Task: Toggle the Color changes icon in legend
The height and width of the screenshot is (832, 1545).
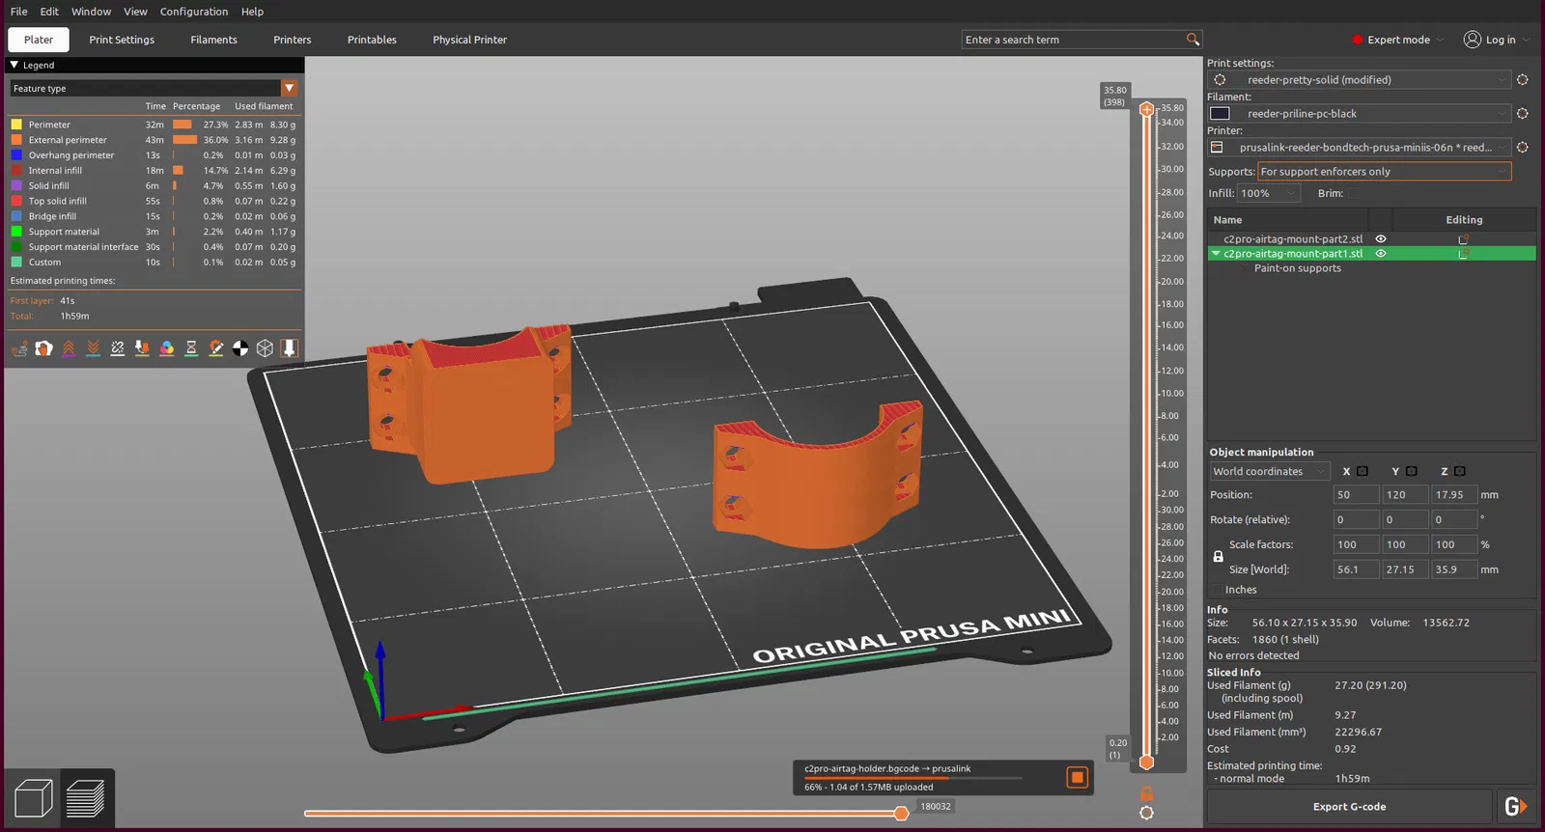Action: click(167, 348)
